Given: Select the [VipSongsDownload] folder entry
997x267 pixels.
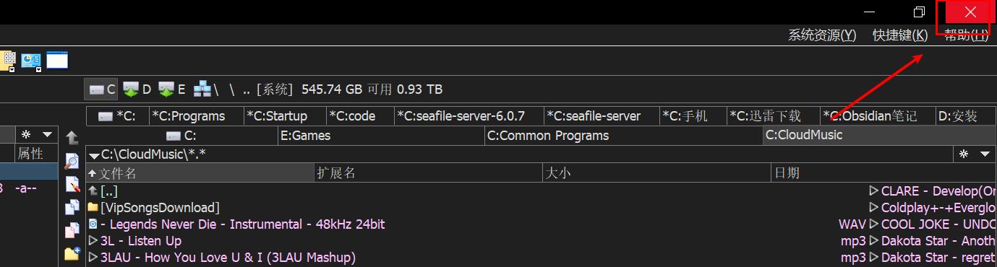Looking at the screenshot, I should click(160, 208).
